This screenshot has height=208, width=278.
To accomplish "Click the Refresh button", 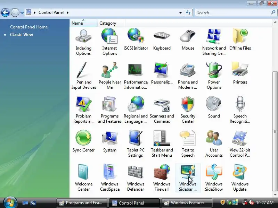I will tap(188, 12).
